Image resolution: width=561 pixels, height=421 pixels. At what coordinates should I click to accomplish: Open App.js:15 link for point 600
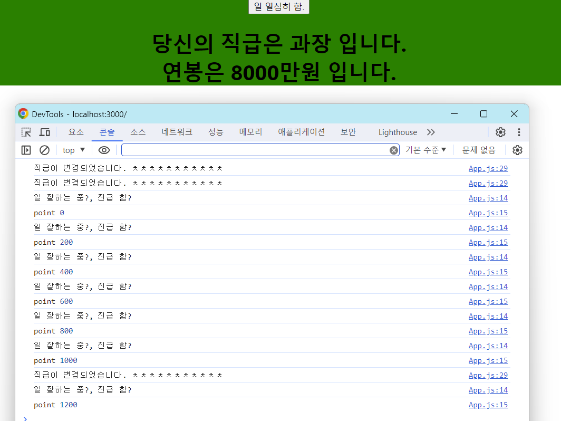click(x=488, y=301)
